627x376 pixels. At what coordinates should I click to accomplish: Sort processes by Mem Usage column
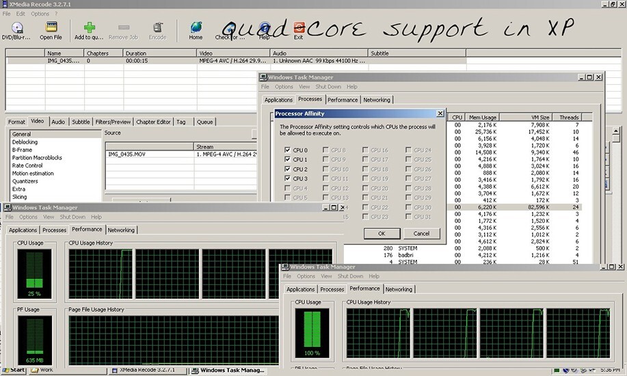click(x=482, y=117)
